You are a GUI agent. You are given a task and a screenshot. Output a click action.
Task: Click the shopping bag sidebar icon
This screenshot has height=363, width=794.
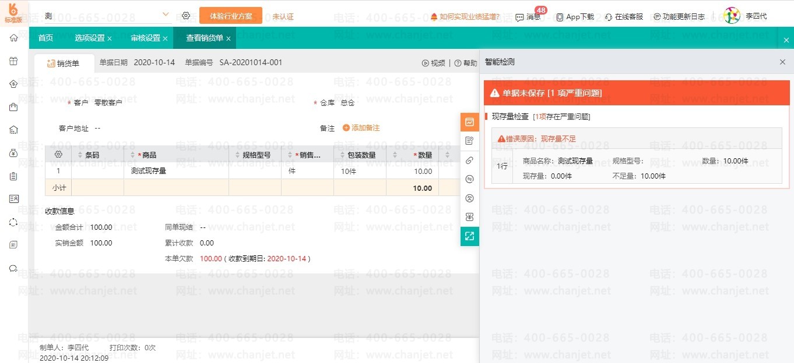(x=14, y=107)
